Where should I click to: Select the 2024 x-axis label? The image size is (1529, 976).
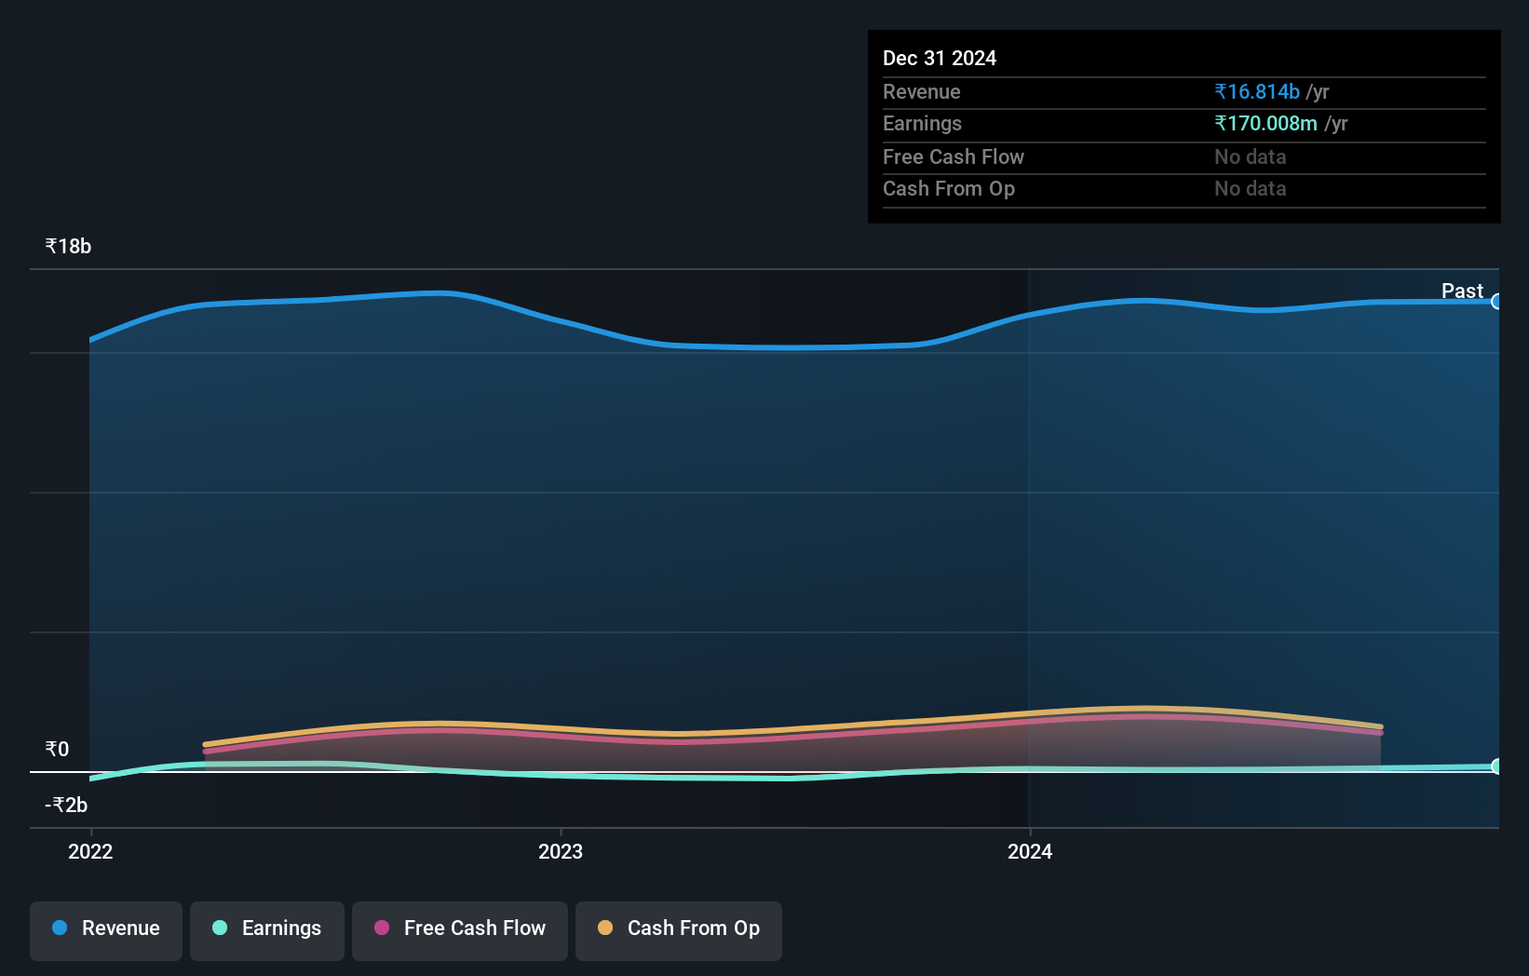(x=1030, y=851)
